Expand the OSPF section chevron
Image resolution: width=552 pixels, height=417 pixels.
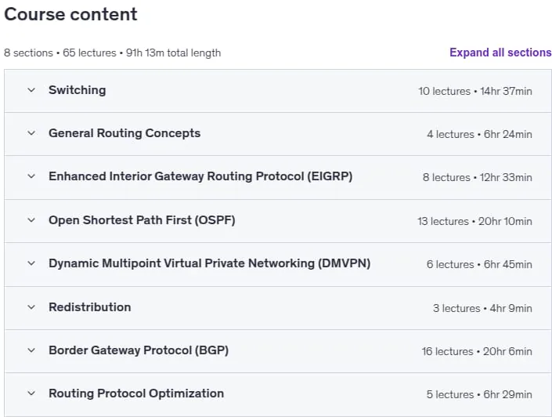point(31,220)
